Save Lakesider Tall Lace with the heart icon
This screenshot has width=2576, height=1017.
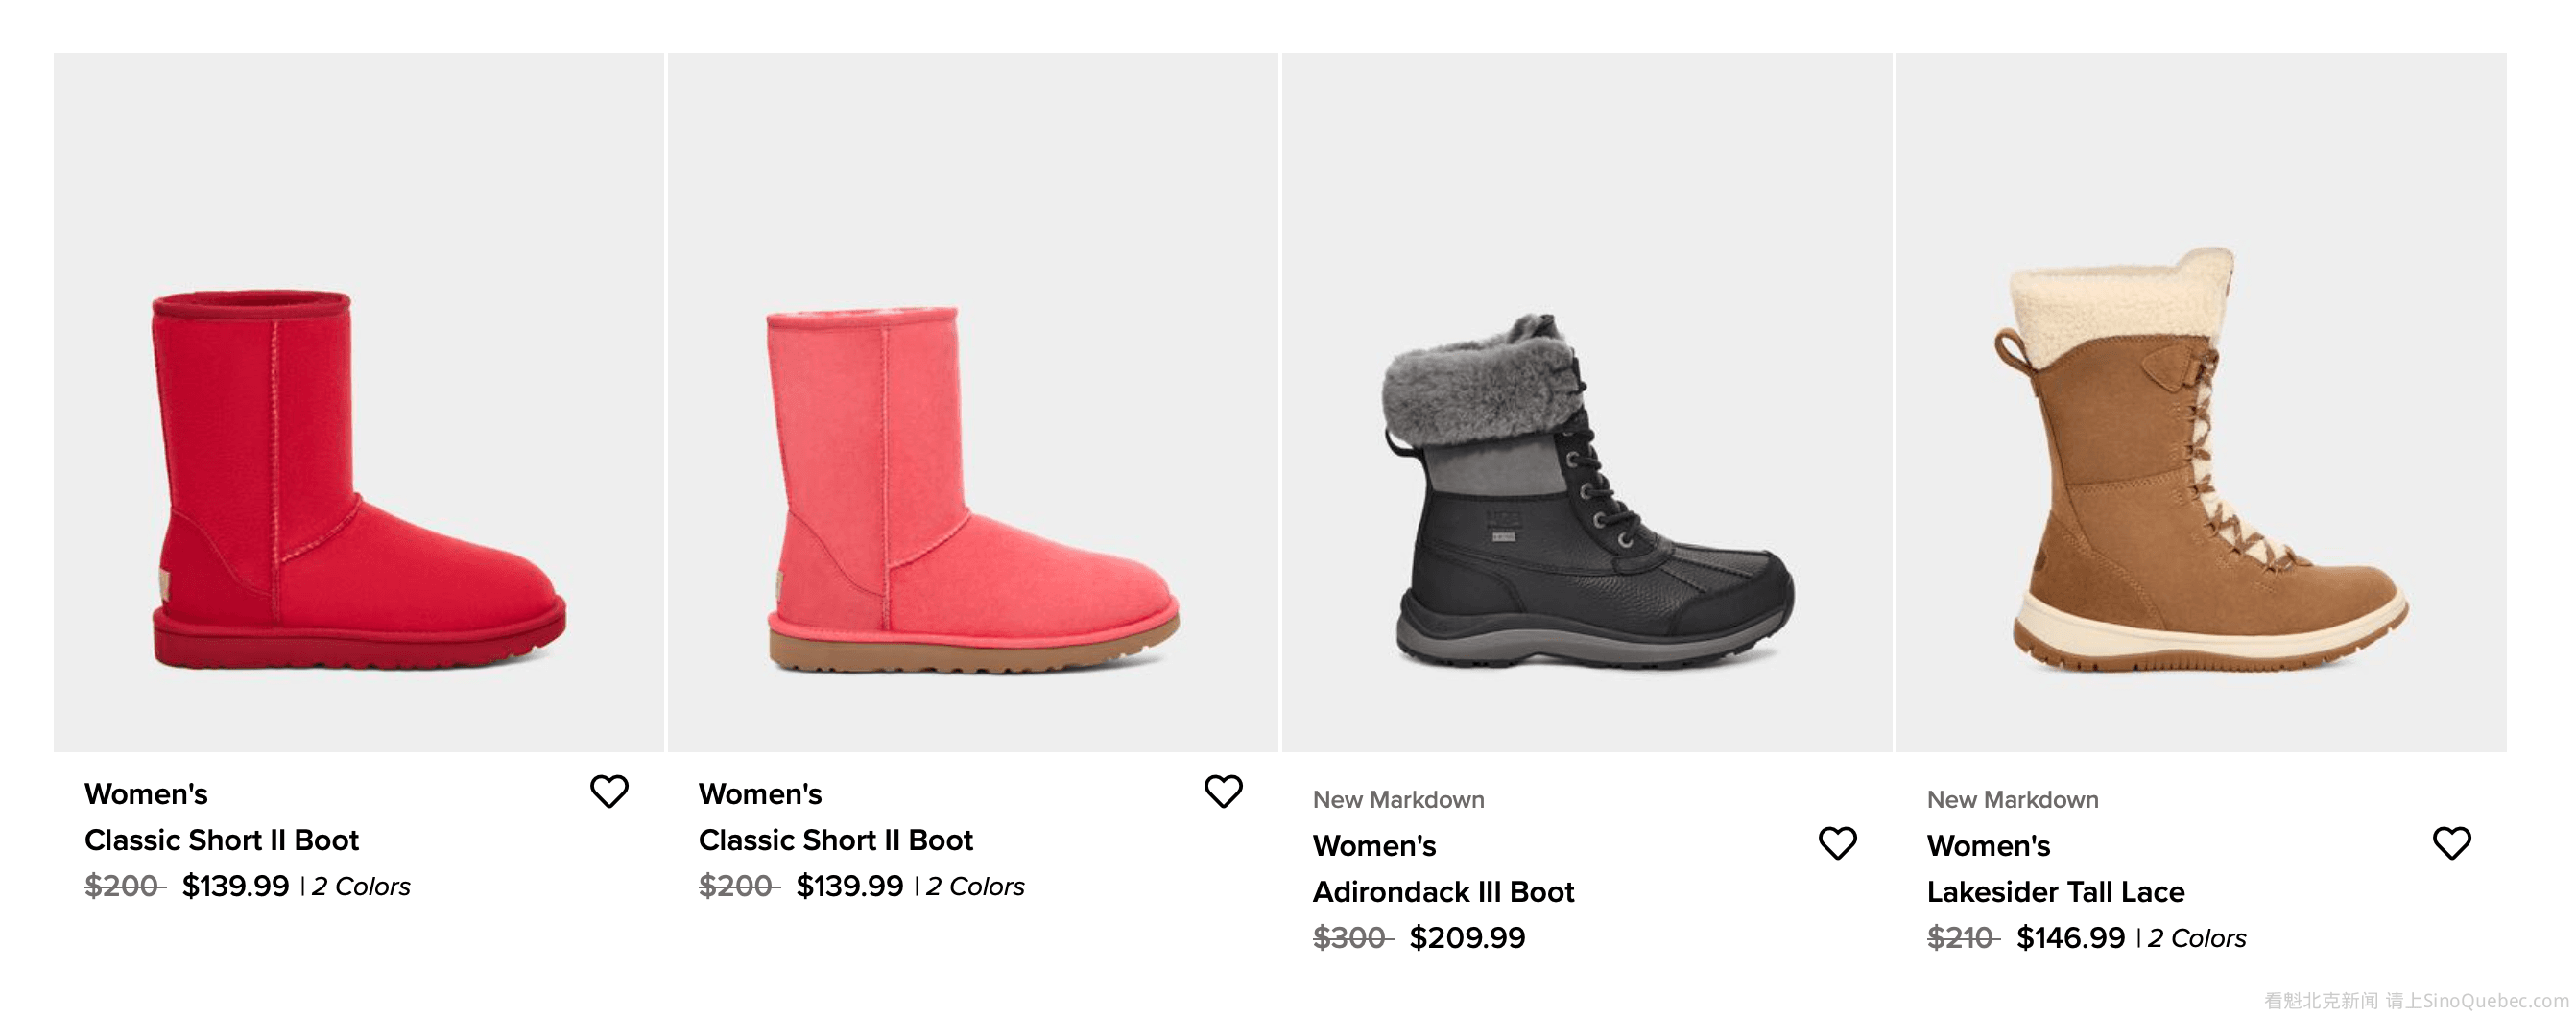coord(2451,844)
